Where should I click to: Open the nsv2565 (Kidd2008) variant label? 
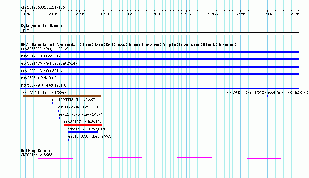point(40,78)
